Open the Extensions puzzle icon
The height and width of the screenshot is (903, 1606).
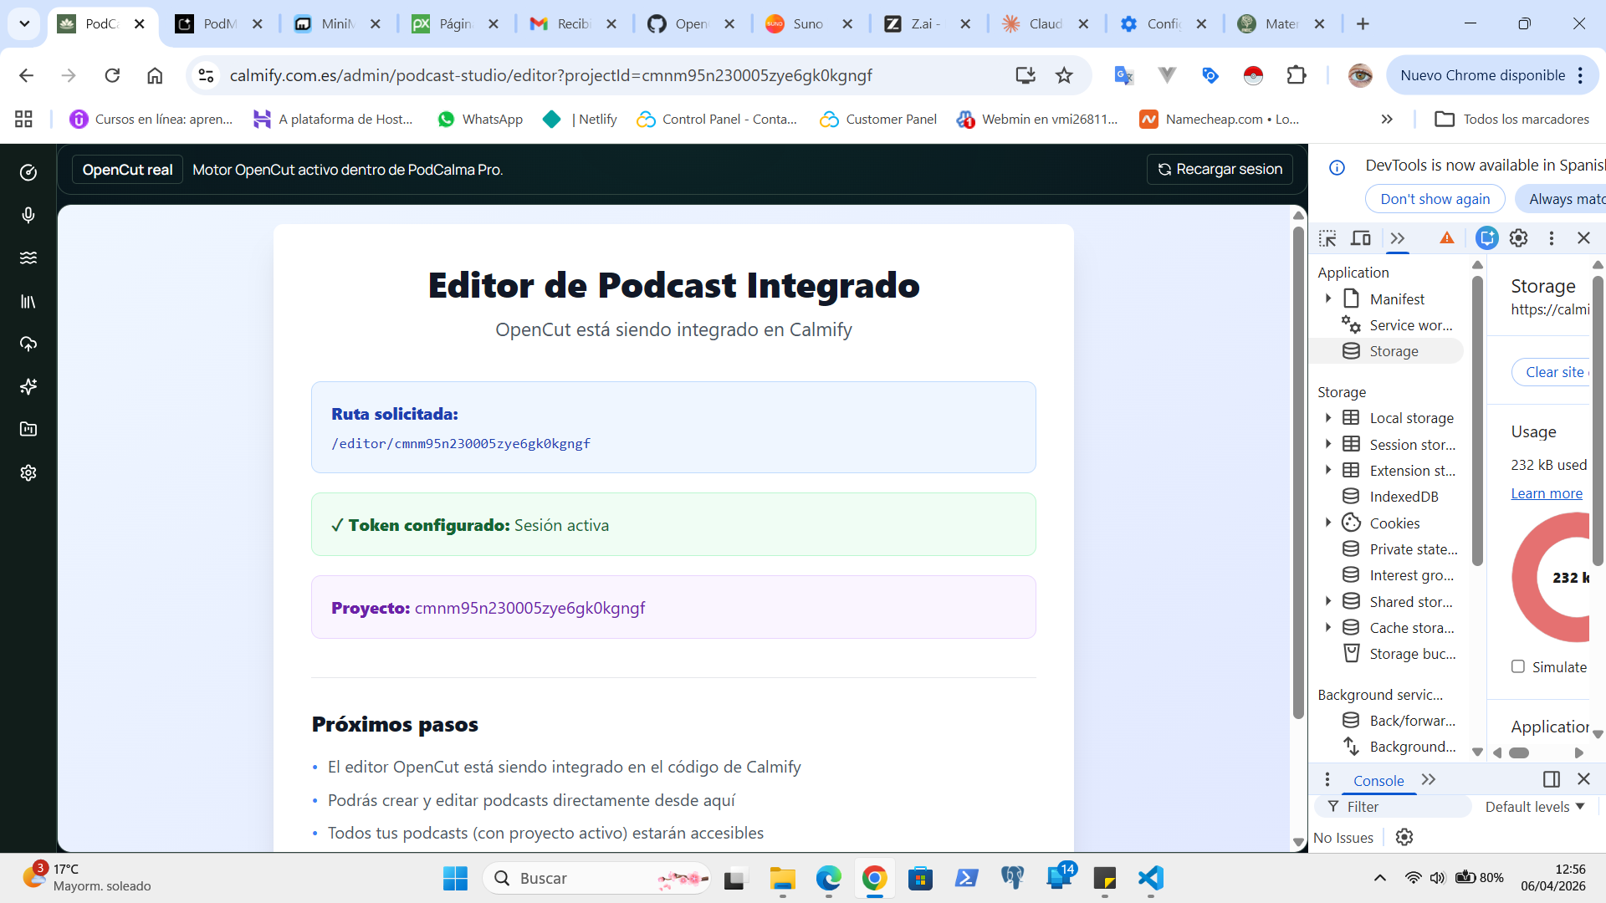click(1297, 75)
